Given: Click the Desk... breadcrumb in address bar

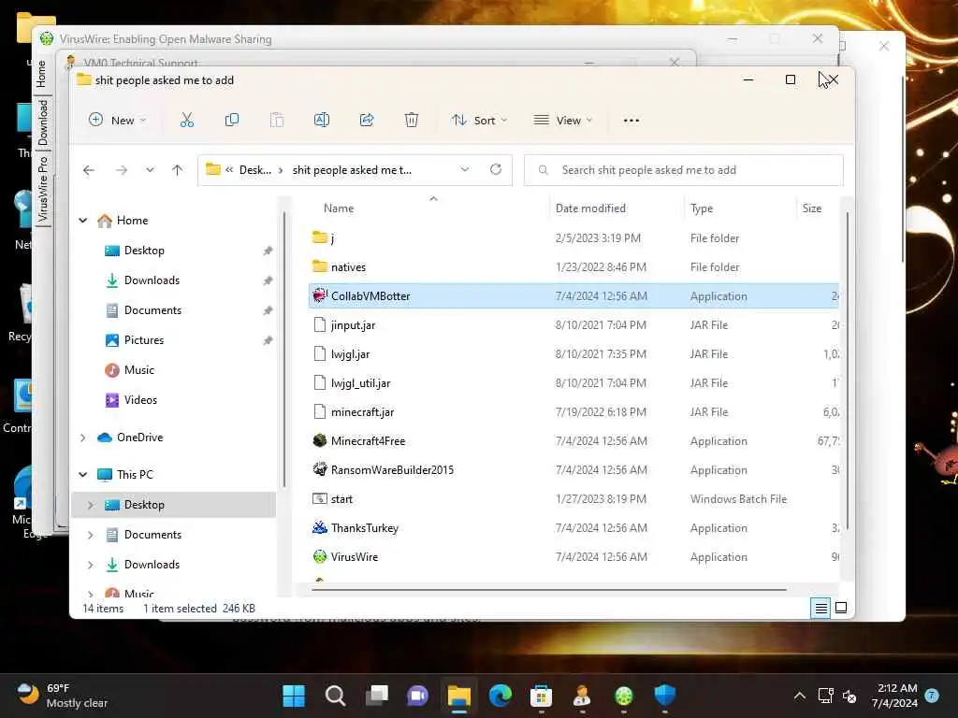Looking at the screenshot, I should point(254,170).
